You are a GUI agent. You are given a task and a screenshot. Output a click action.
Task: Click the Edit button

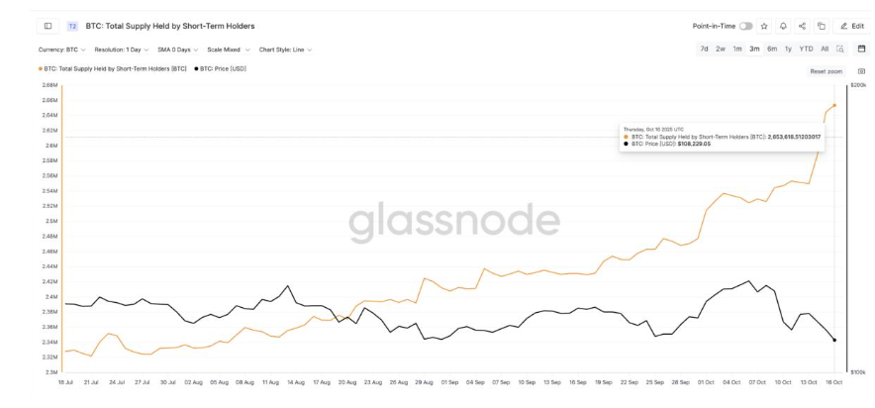point(851,26)
